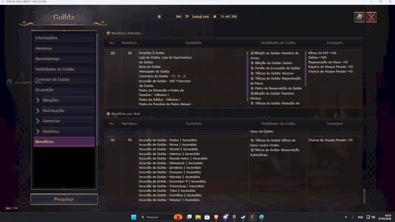
Task: Click the shield taskbar icon next to Steam
Action: pyautogui.click(x=234, y=217)
